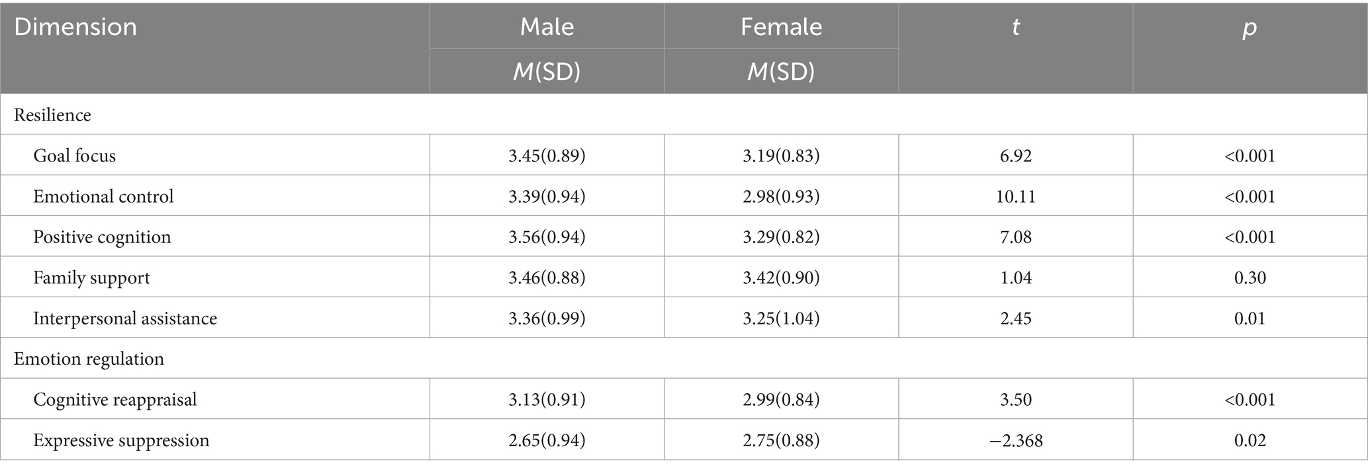The width and height of the screenshot is (1368, 472).
Task: Click the Dimension column header
Action: (75, 27)
